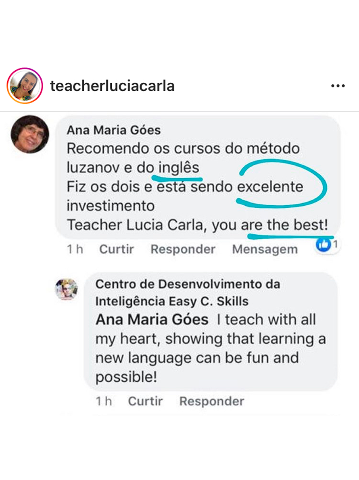Open the teacherluciacarla username link

pos(112,86)
